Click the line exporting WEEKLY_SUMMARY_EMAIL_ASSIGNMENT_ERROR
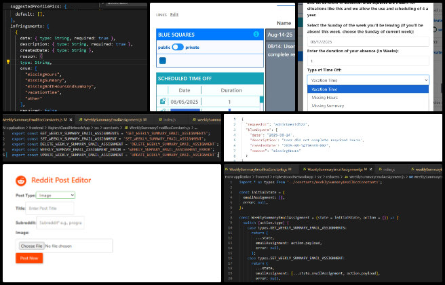This screenshot has height=285, width=445. [113, 149]
